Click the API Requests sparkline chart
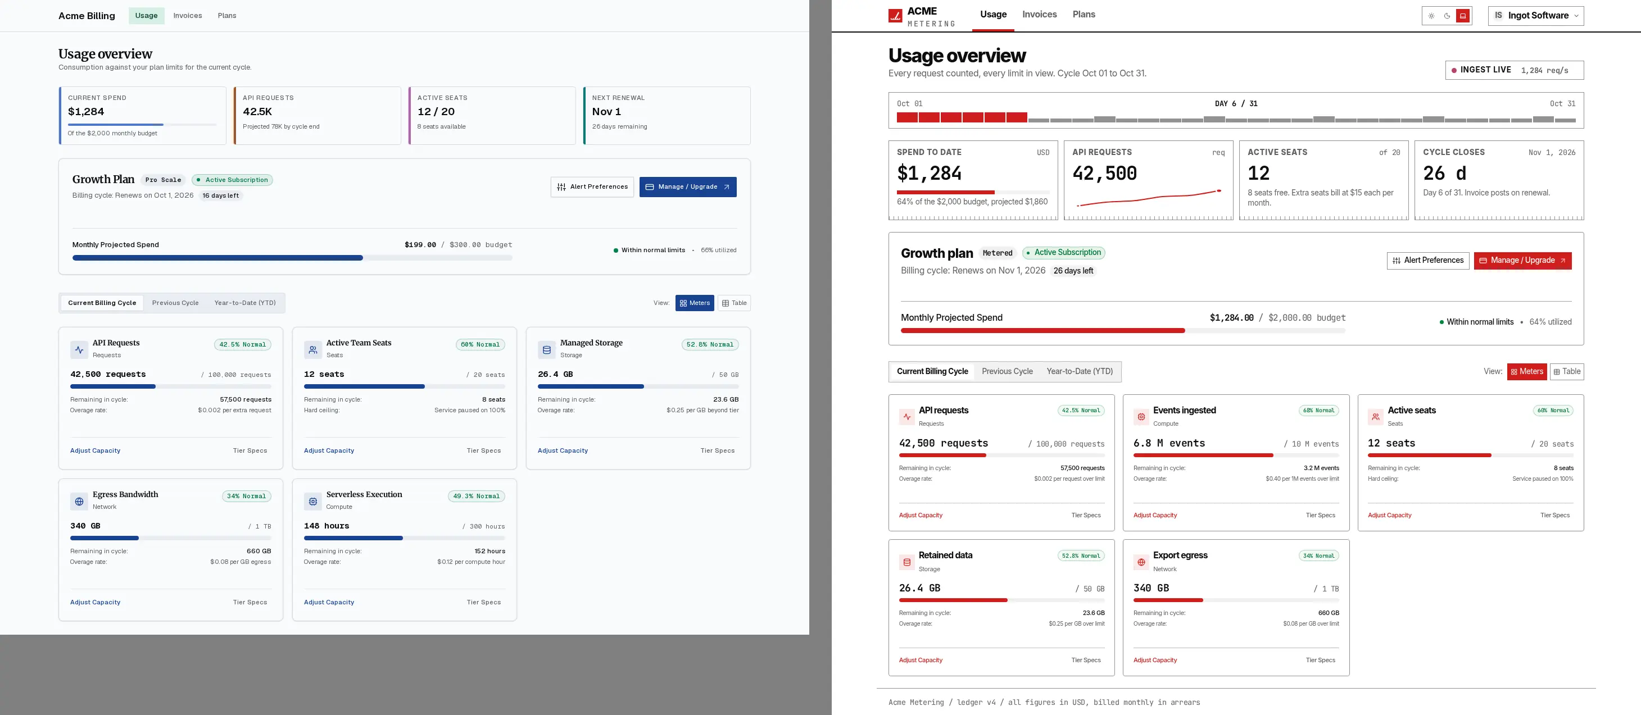The image size is (1641, 715). (1149, 198)
